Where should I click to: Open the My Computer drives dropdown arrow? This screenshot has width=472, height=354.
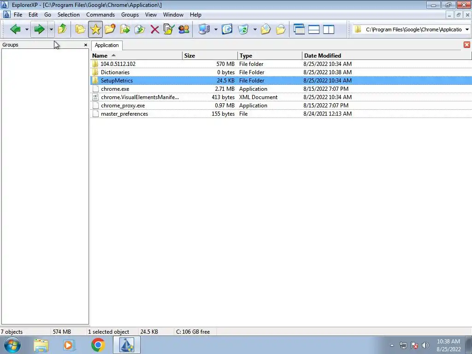click(216, 29)
